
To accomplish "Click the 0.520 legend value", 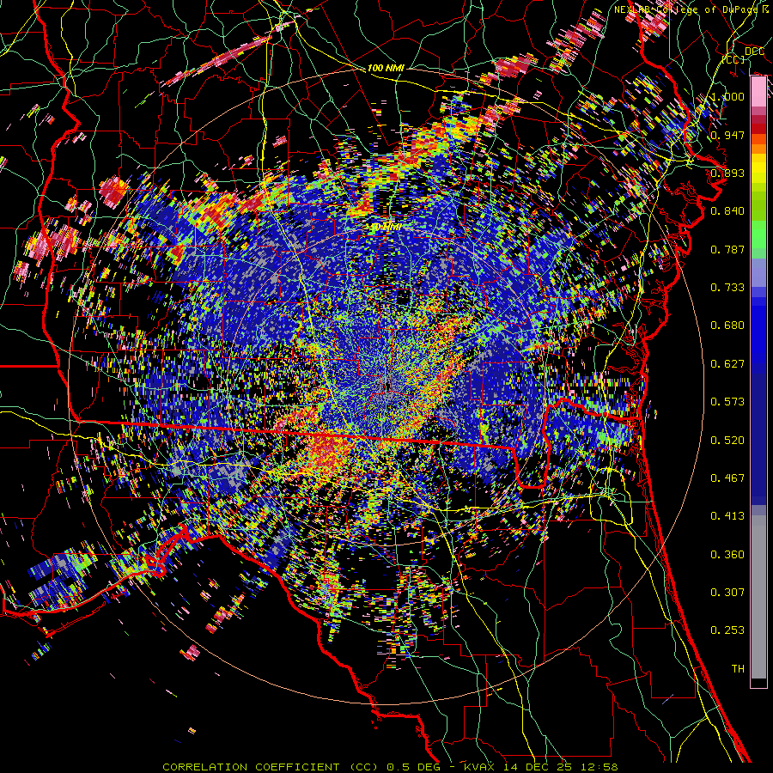I will pyautogui.click(x=727, y=441).
